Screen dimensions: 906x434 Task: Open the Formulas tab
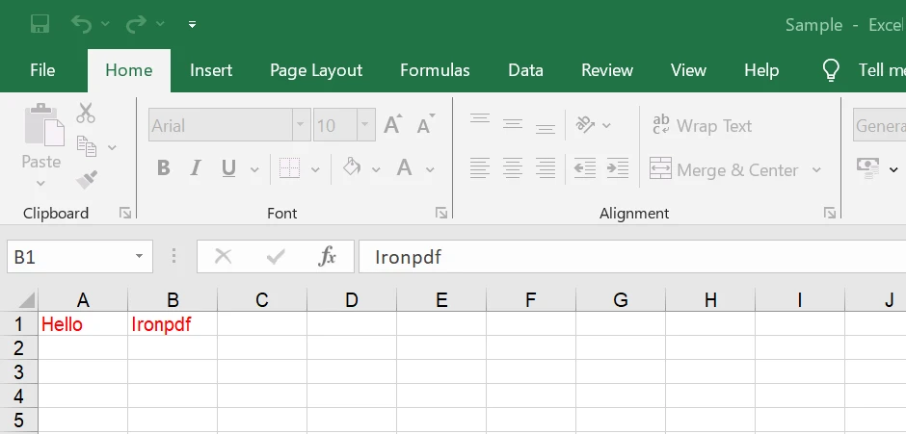tap(435, 70)
